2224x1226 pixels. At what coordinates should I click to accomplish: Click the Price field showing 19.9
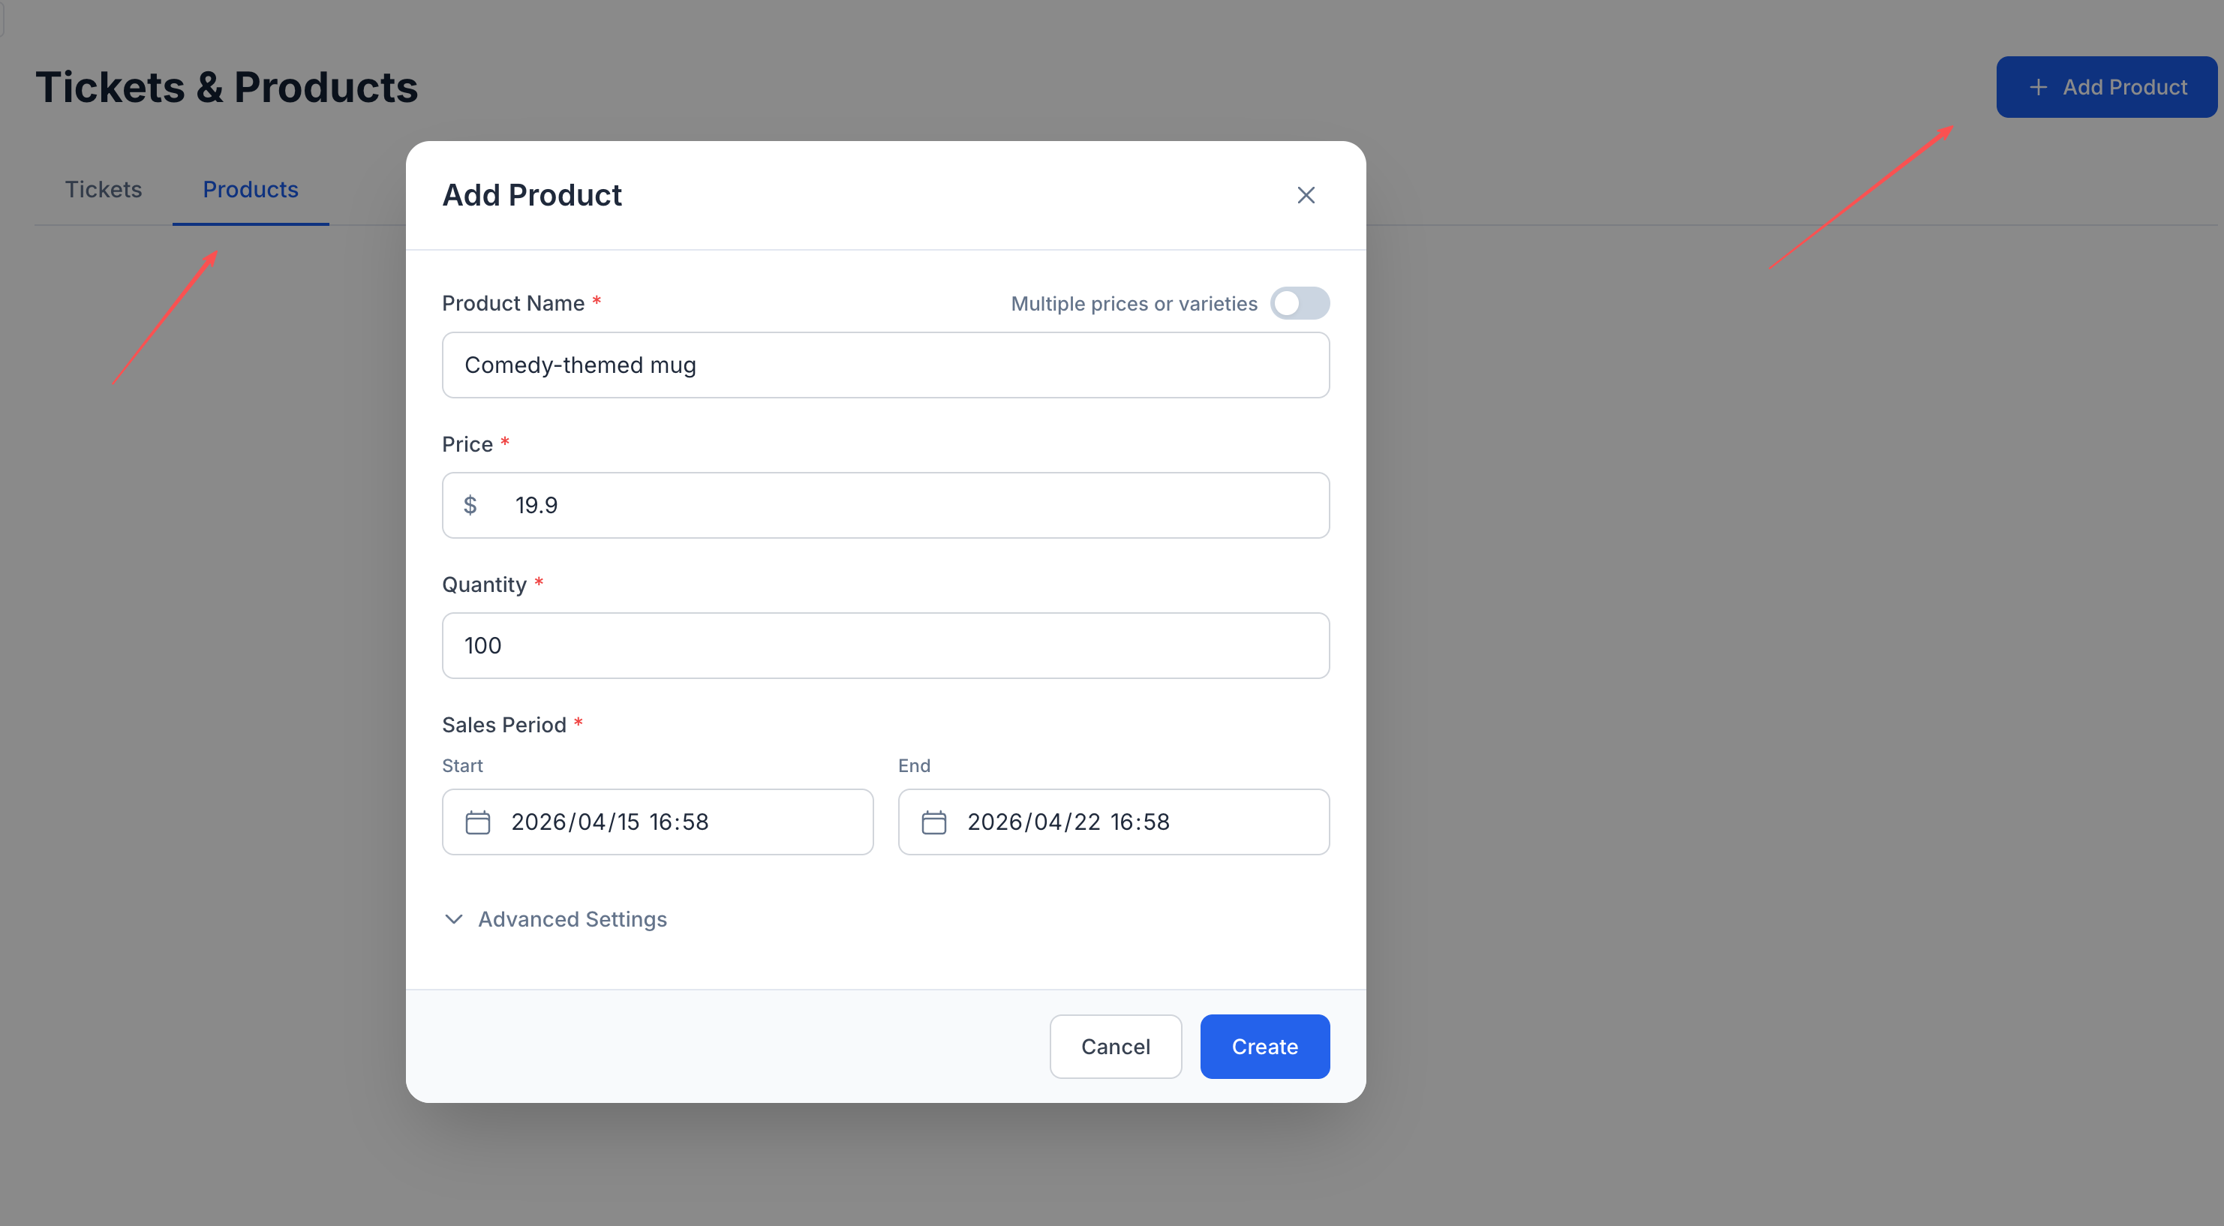[885, 505]
